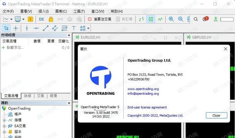Close the Market Watch (市場報價) panel
Viewport: 235px width, 138px height.
[69, 35]
